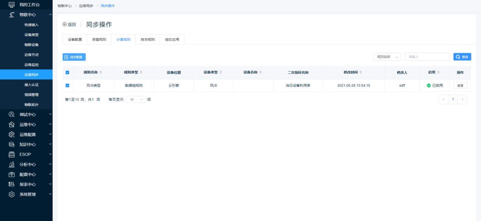
Task: Switch to the 转发规则 tab
Action: [x=148, y=39]
